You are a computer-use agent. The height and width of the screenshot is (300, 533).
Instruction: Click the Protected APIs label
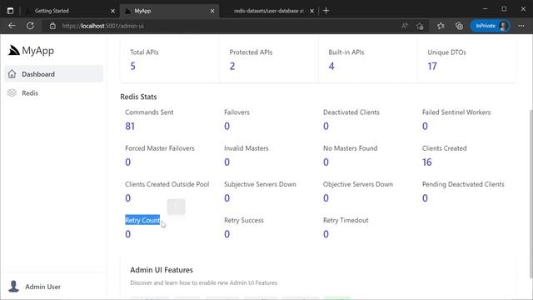pyautogui.click(x=251, y=52)
